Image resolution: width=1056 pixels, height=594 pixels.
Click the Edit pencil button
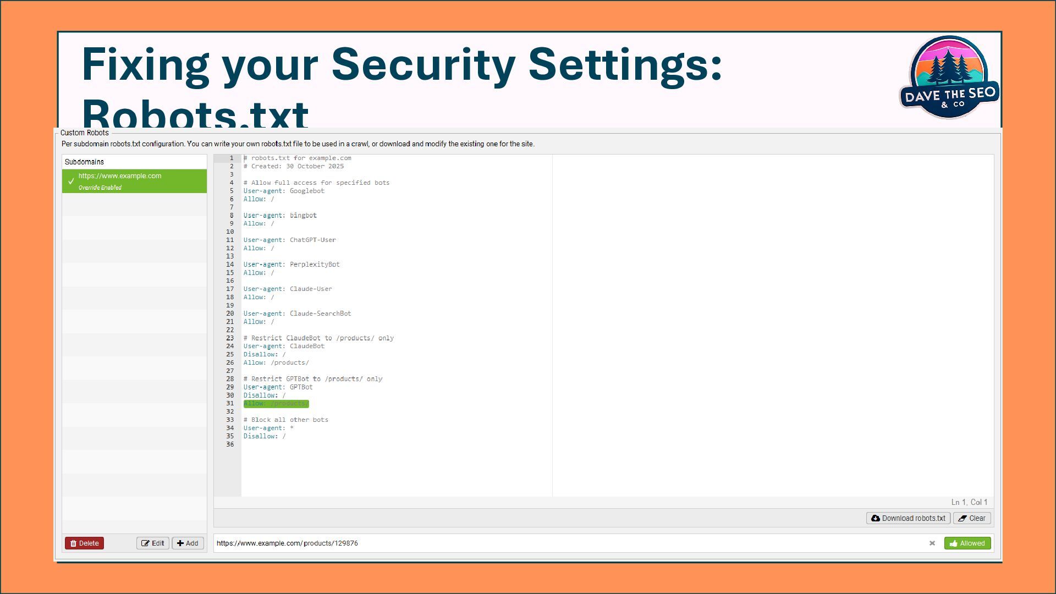pyautogui.click(x=153, y=543)
